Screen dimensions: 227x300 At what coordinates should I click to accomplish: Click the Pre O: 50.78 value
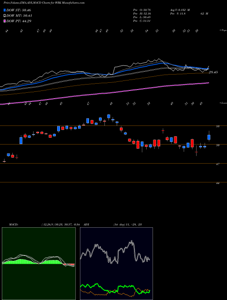click(x=142, y=10)
